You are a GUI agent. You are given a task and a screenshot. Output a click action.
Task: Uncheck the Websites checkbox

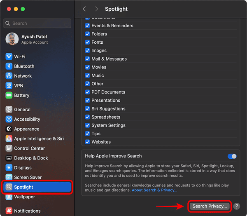[x=87, y=142]
